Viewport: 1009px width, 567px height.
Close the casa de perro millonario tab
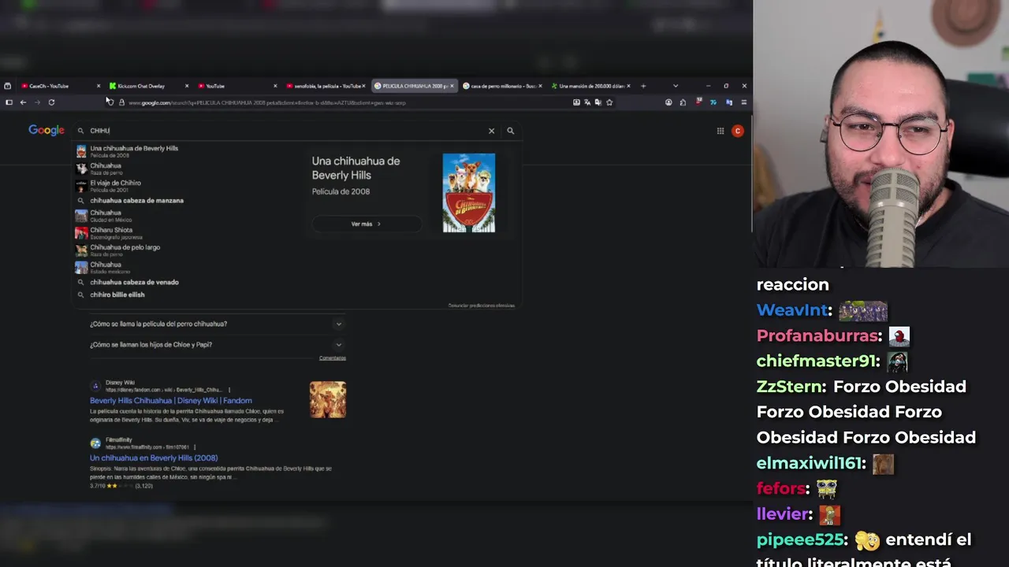pyautogui.click(x=540, y=86)
